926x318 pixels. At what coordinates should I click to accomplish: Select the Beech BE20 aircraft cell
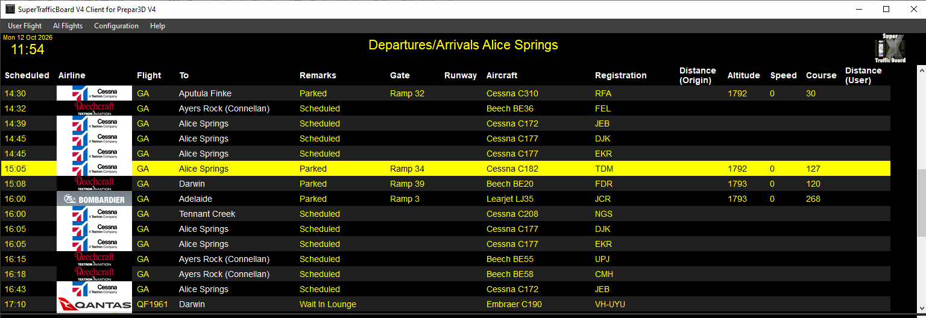pyautogui.click(x=509, y=184)
